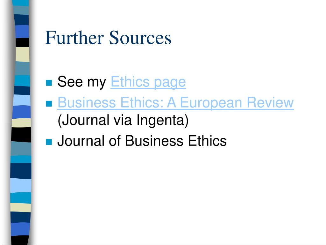Click the words See my

coord(82,82)
